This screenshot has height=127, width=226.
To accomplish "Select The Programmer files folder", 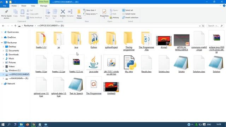I will (x=147, y=41).
